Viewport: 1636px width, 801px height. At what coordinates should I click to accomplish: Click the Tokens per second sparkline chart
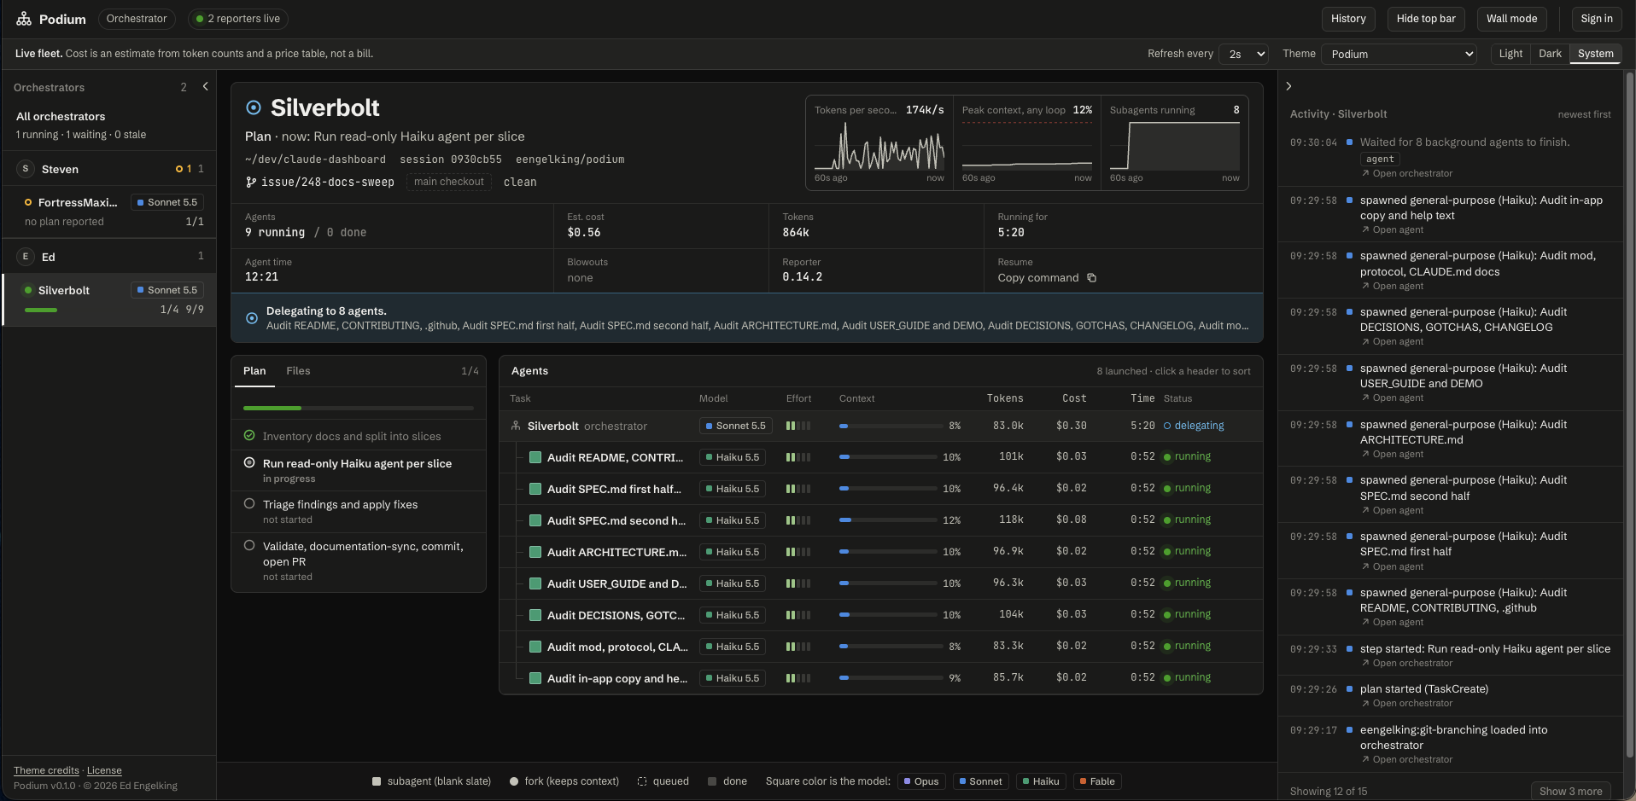pyautogui.click(x=879, y=148)
